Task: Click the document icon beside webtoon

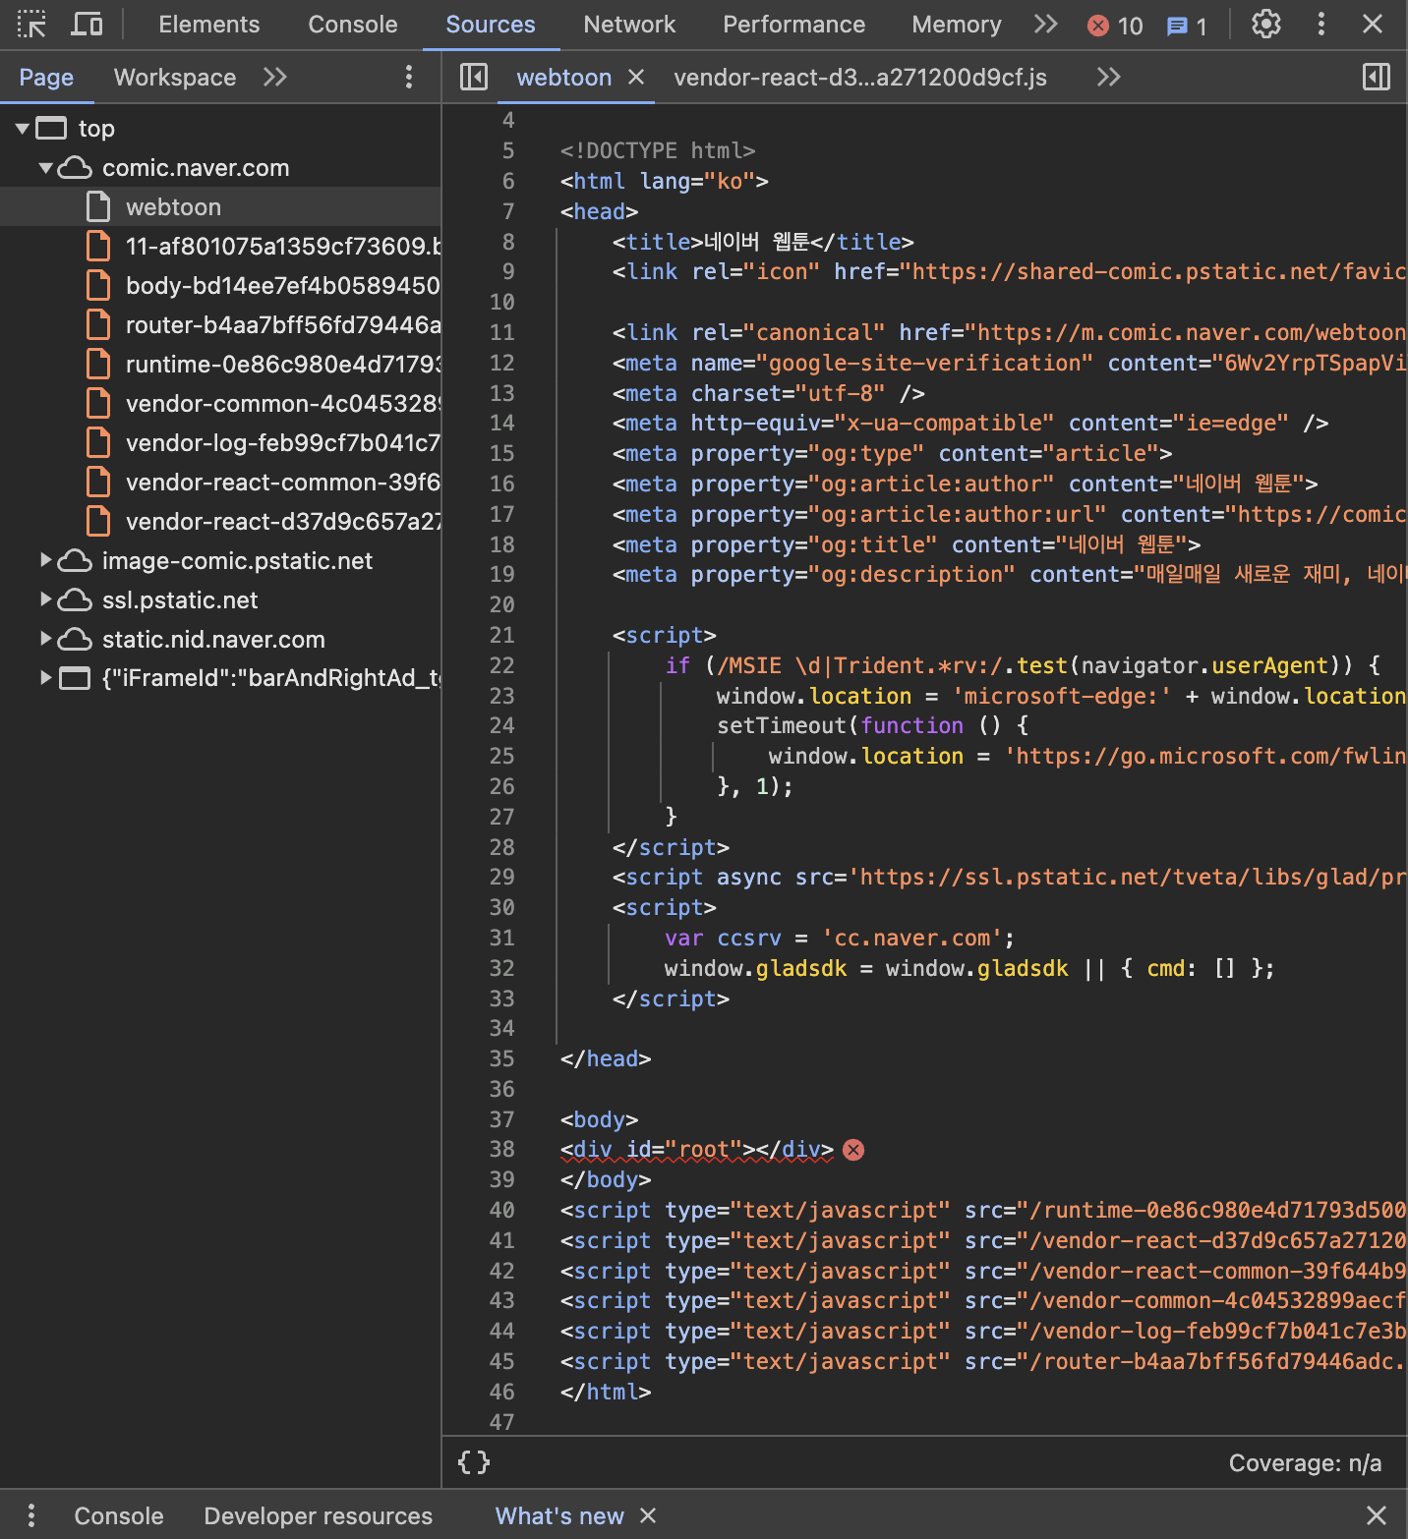Action: pyautogui.click(x=98, y=206)
